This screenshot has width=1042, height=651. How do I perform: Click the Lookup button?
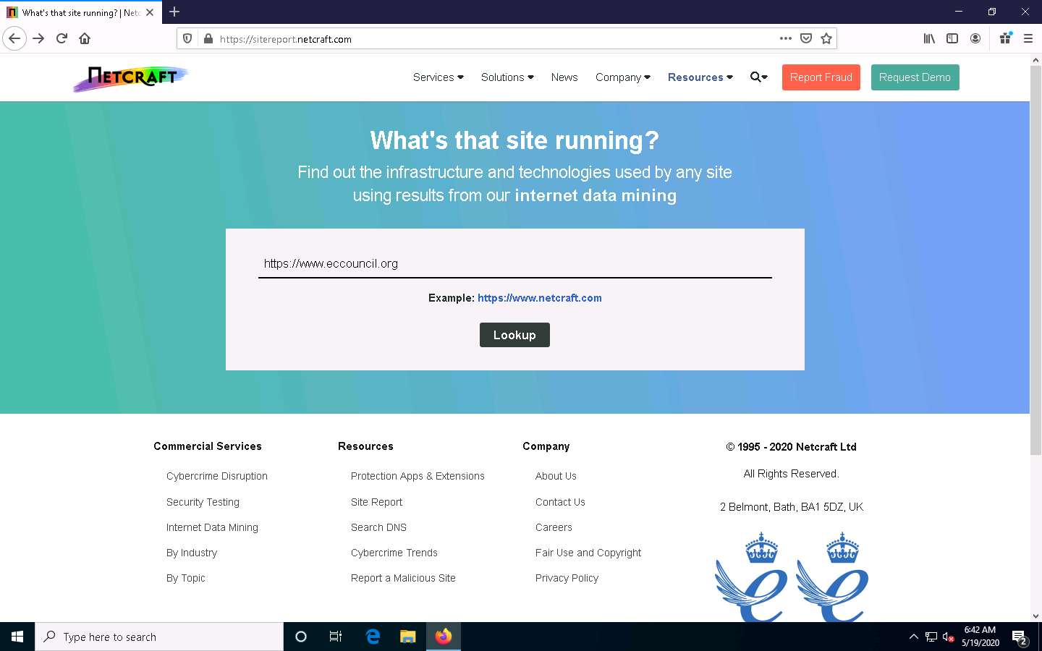coord(514,335)
